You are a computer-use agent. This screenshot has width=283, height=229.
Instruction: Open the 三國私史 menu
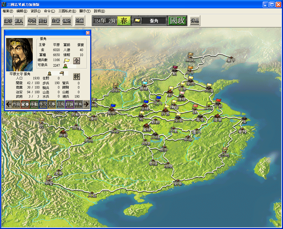(x=67, y=11)
